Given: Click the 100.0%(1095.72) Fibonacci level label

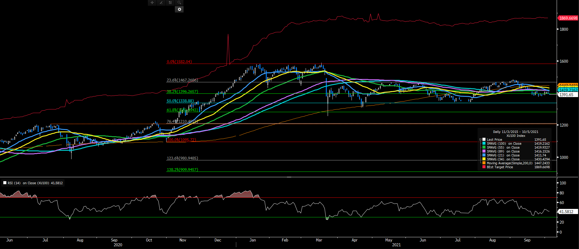Looking at the screenshot, I should (x=181, y=140).
